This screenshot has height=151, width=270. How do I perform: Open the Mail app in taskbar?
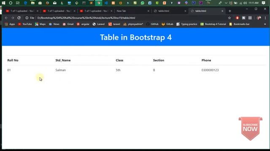(55, 3)
